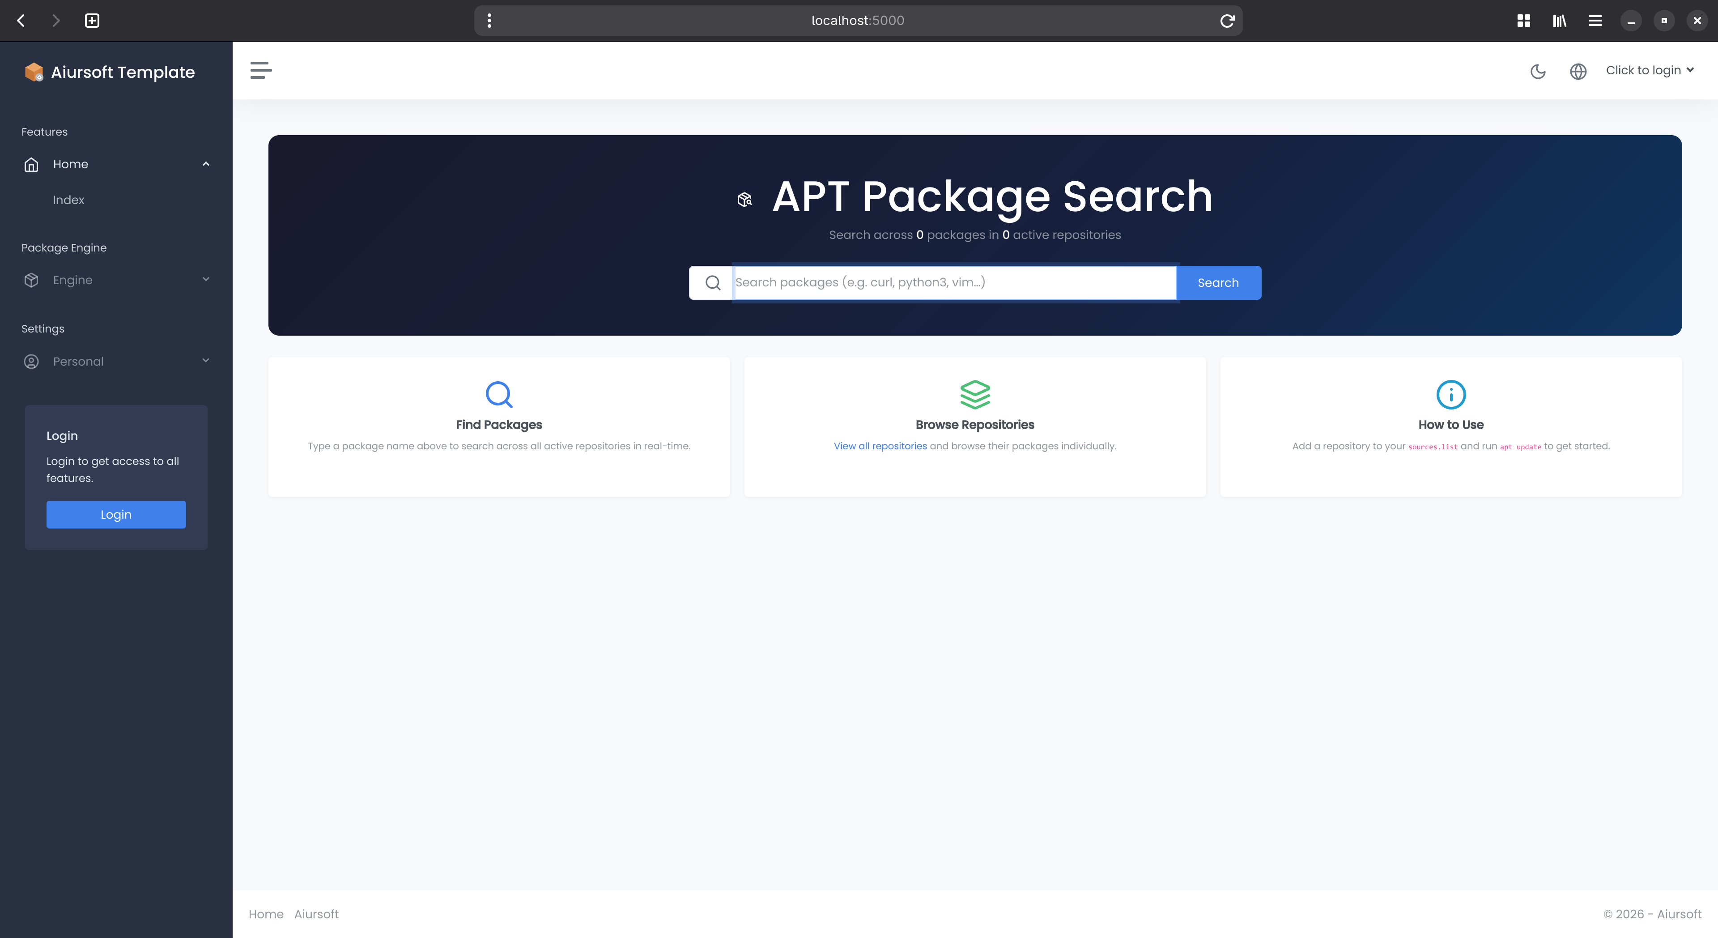Click the How to Use heading

pyautogui.click(x=1450, y=425)
